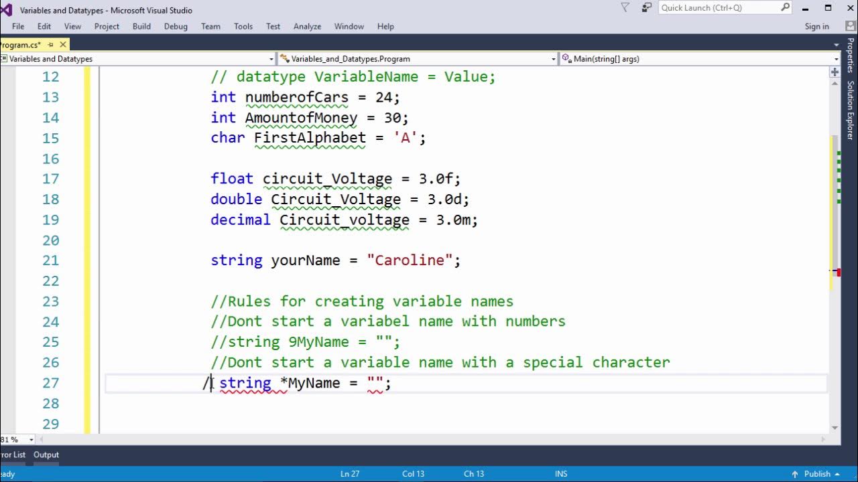
Task: Collapse the editor splitter handle above the scrollbar
Action: pyautogui.click(x=834, y=72)
